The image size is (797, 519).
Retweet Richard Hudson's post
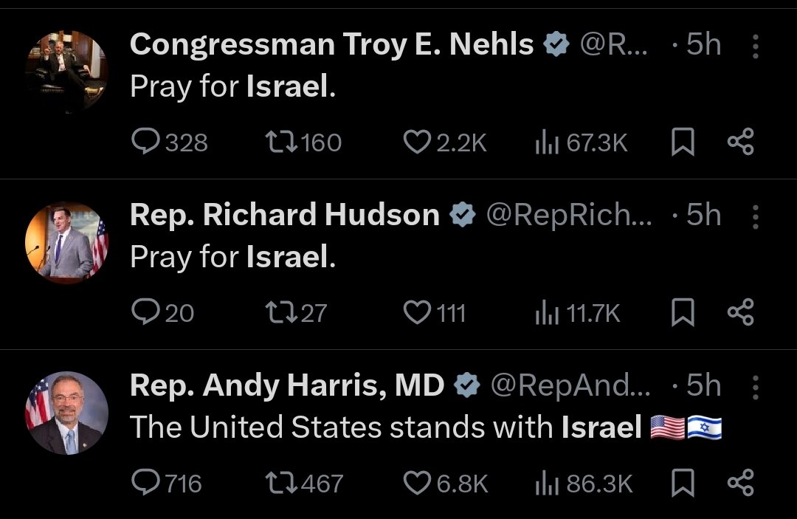click(x=280, y=313)
